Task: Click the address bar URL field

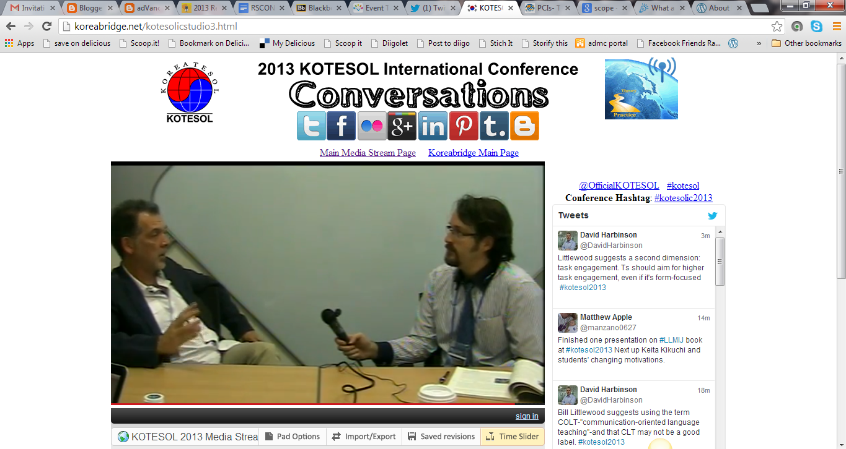Action: point(409,27)
